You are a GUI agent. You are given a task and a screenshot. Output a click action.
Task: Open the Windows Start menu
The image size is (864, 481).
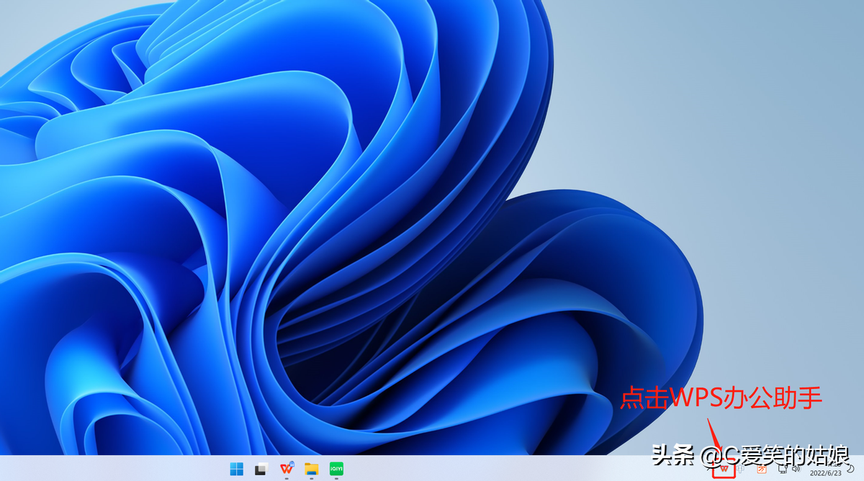click(x=236, y=469)
